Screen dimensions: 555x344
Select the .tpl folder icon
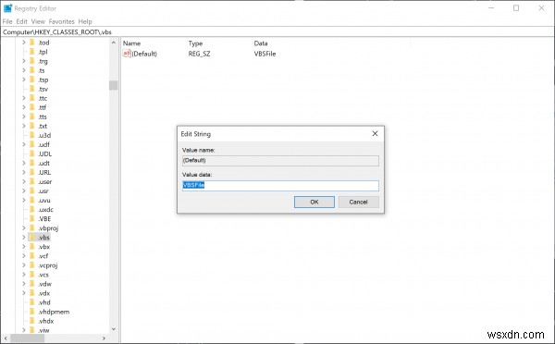tap(32, 52)
